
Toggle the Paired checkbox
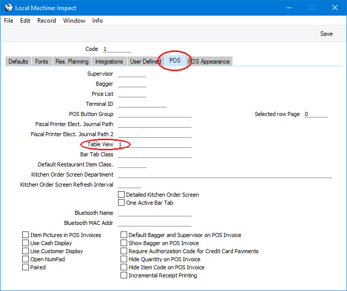[25, 267]
